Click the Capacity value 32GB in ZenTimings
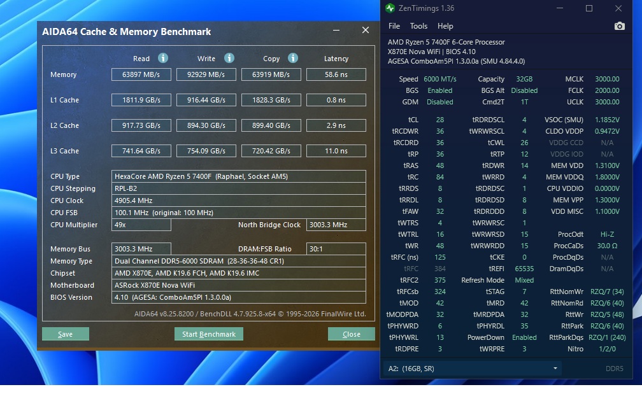The height and width of the screenshot is (394, 642). click(524, 79)
